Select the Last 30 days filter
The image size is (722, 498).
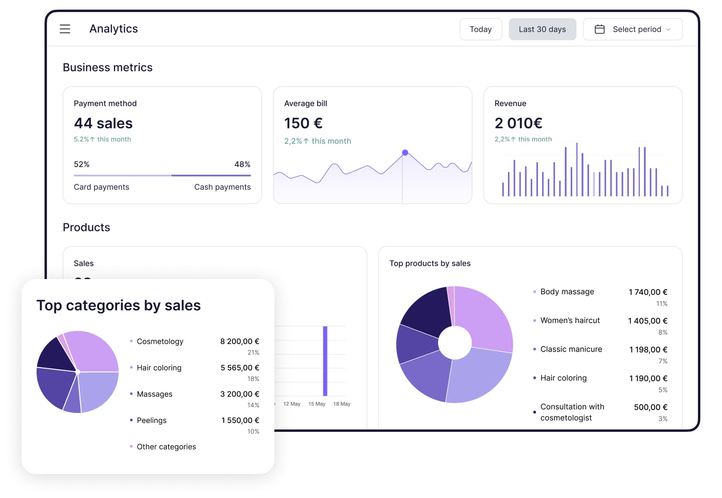(542, 29)
